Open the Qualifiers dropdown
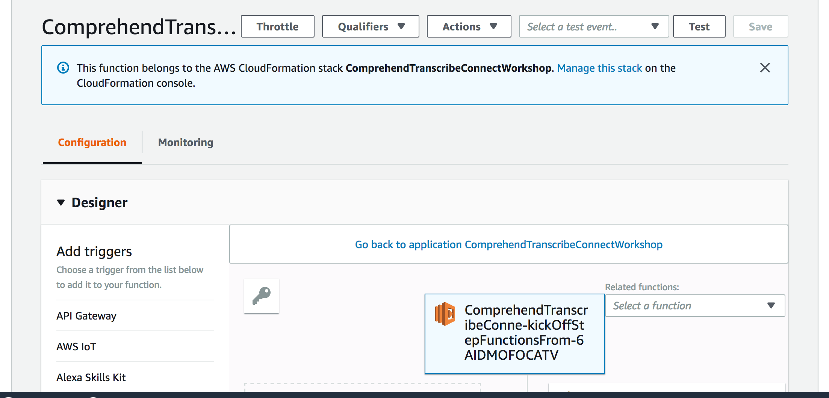The height and width of the screenshot is (398, 829). [371, 26]
